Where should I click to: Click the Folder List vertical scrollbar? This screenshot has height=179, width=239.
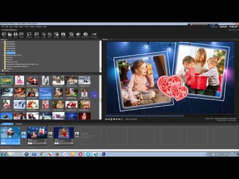[100, 56]
